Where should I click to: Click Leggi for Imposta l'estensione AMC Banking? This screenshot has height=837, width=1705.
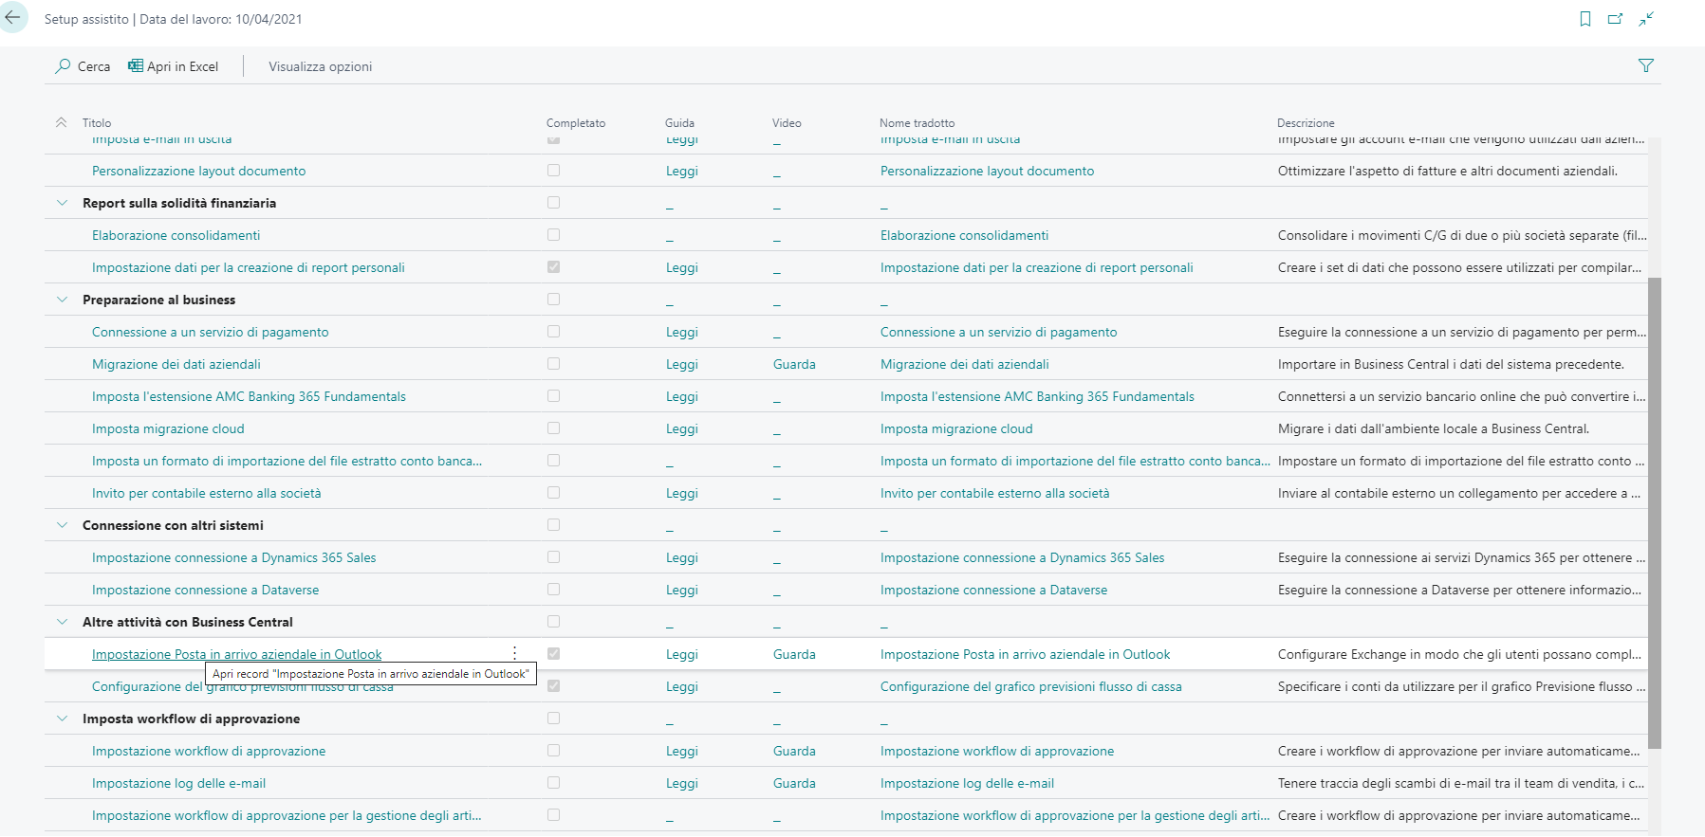(x=681, y=396)
